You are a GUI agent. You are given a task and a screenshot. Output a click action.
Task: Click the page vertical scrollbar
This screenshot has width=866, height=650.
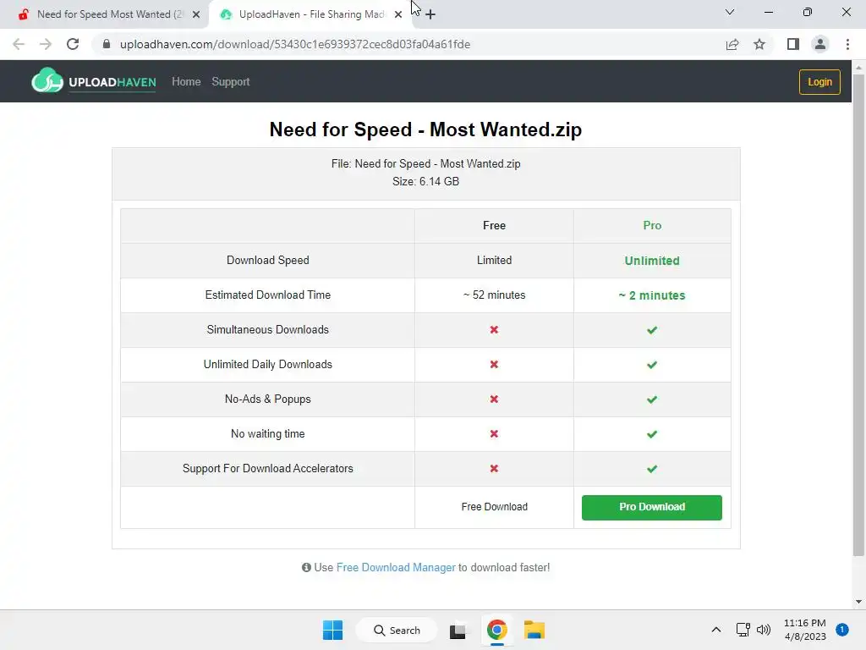(x=858, y=315)
